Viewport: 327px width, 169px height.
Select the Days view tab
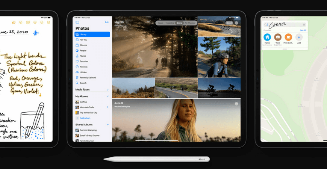(x=179, y=23)
